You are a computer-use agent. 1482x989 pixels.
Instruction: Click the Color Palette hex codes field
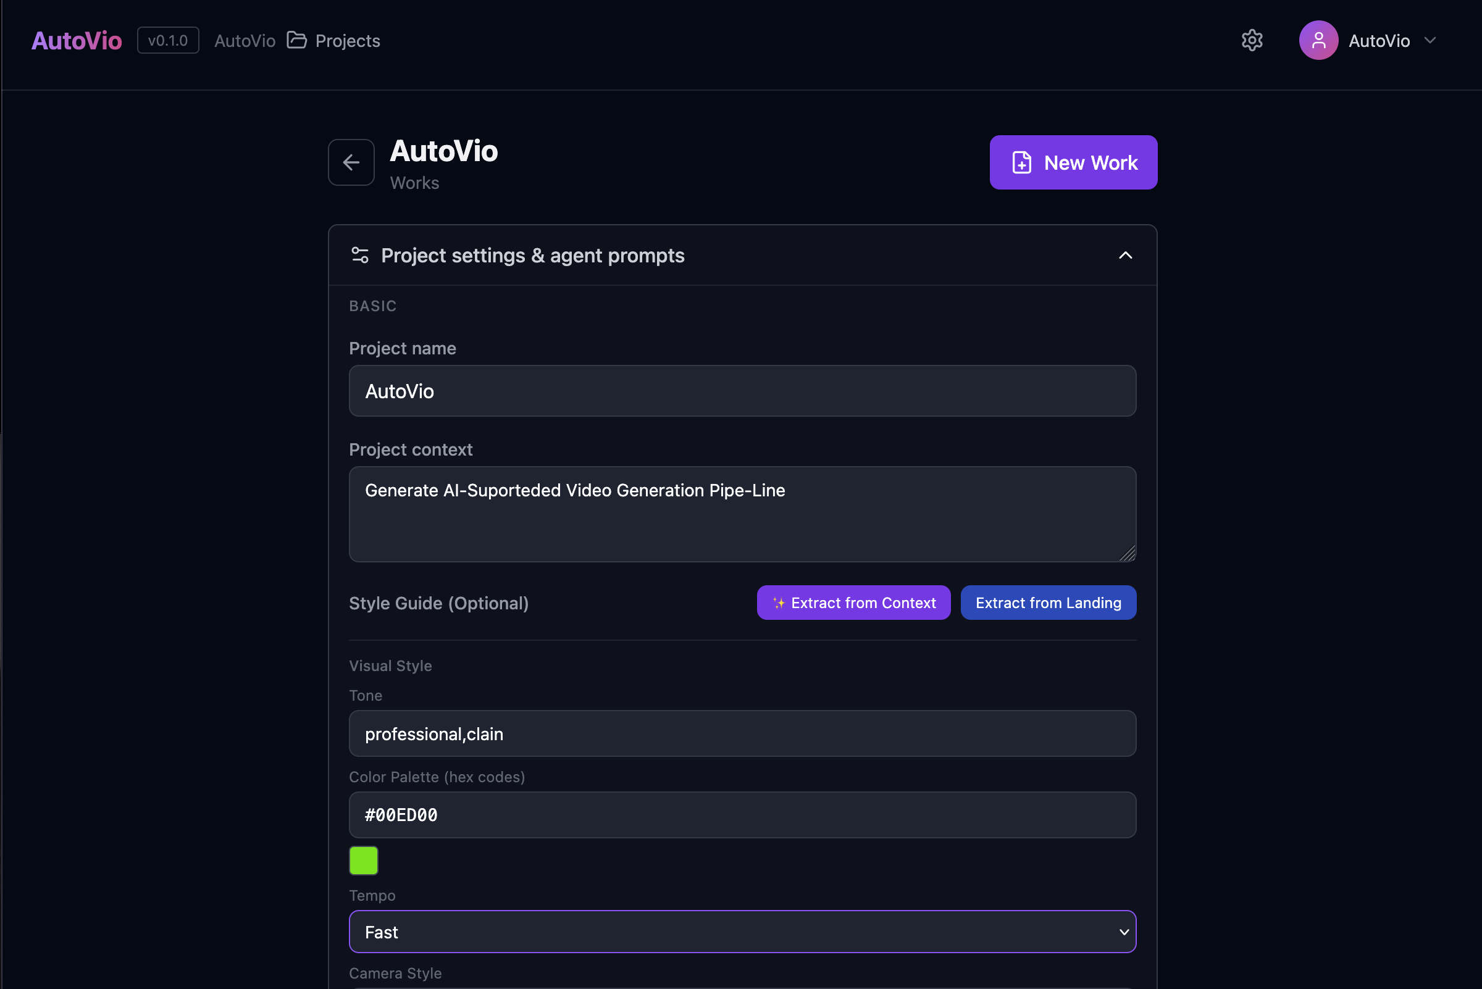[742, 815]
